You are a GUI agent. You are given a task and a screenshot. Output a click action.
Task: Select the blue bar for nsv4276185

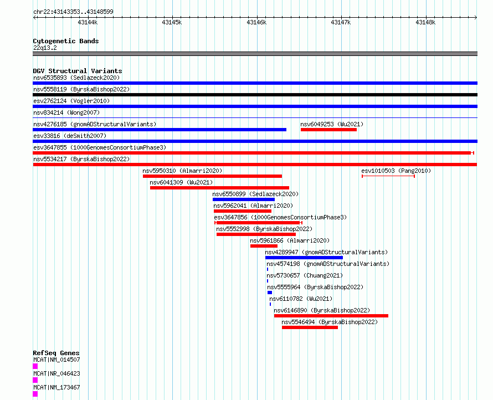(x=160, y=130)
